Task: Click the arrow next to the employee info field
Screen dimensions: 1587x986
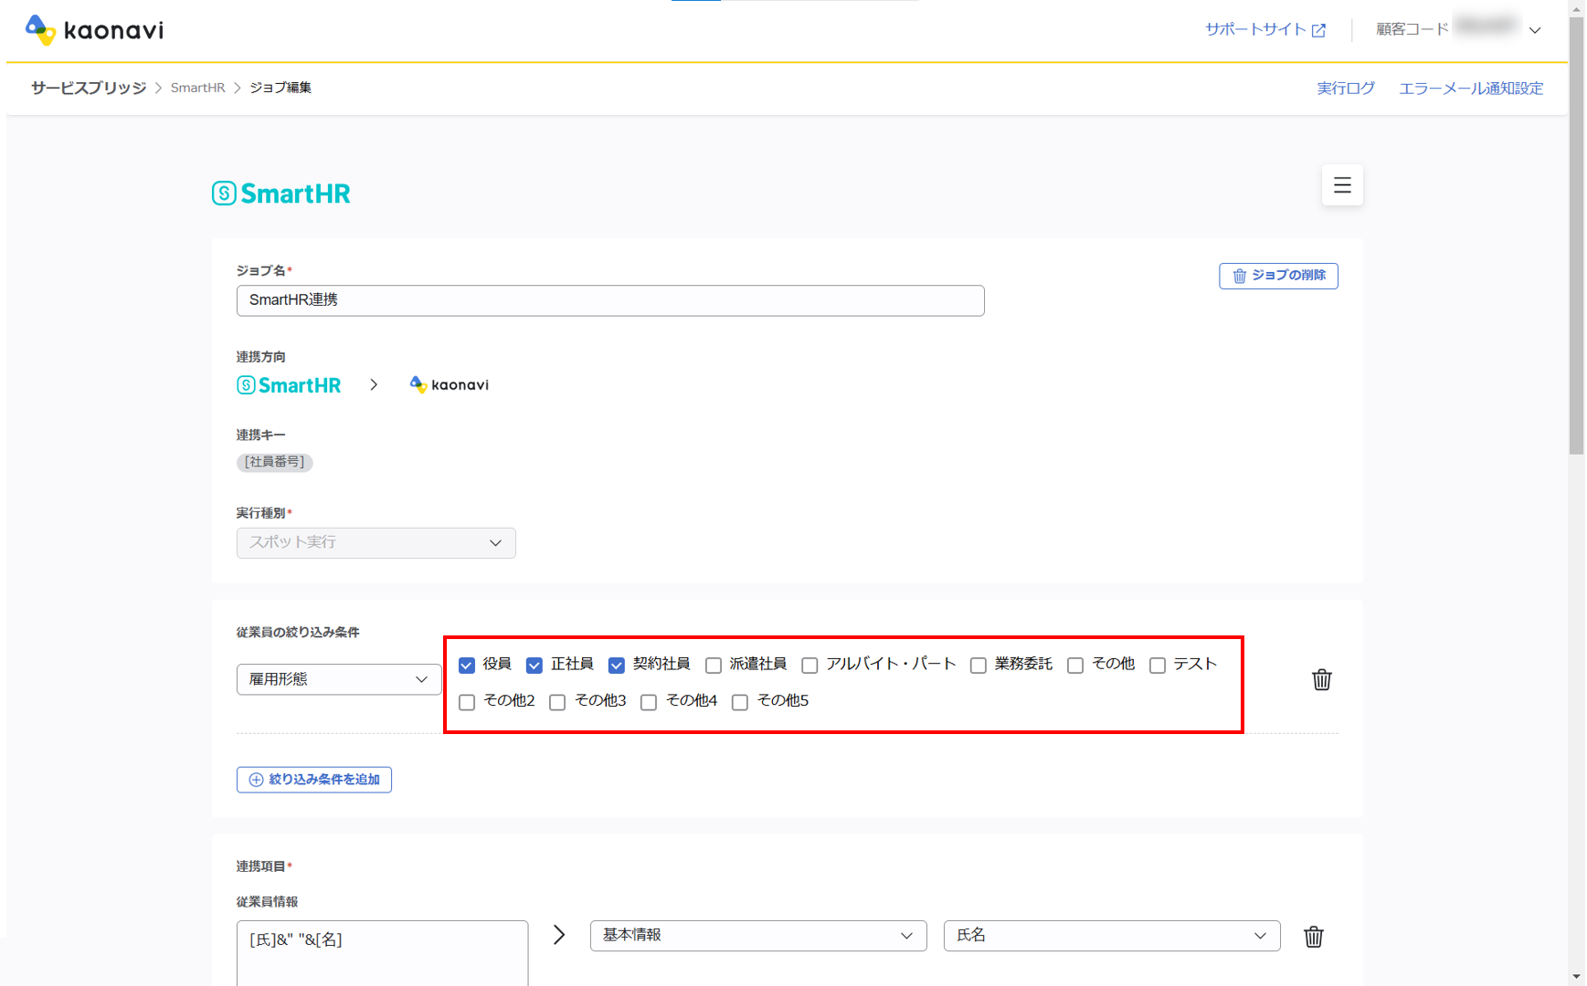Action: point(559,935)
